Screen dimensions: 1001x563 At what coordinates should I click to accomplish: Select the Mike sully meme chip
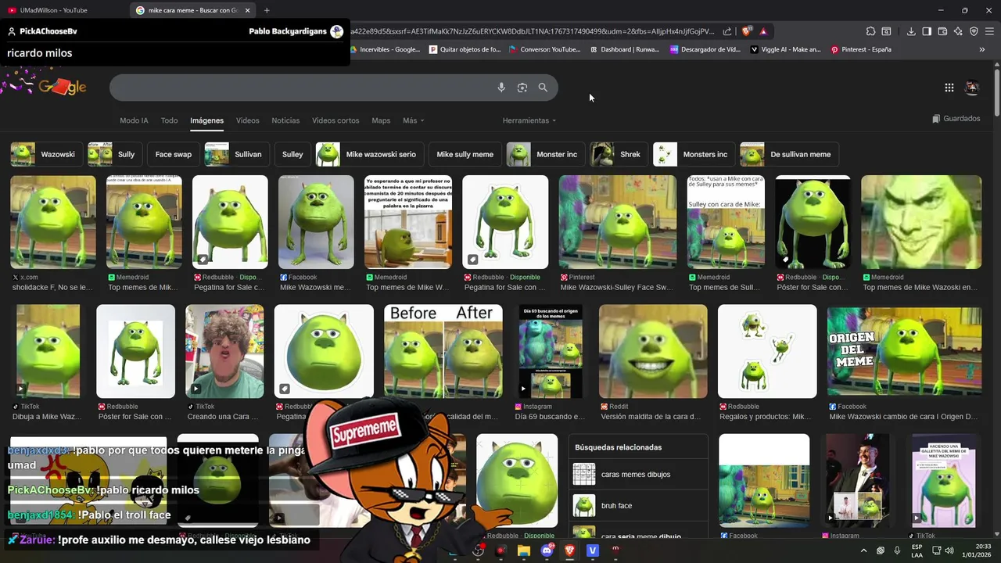[465, 154]
